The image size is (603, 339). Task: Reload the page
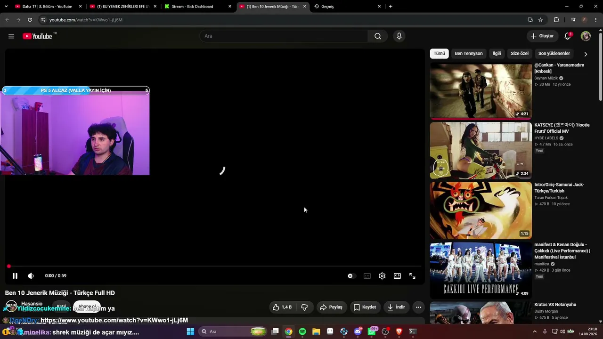pyautogui.click(x=30, y=20)
